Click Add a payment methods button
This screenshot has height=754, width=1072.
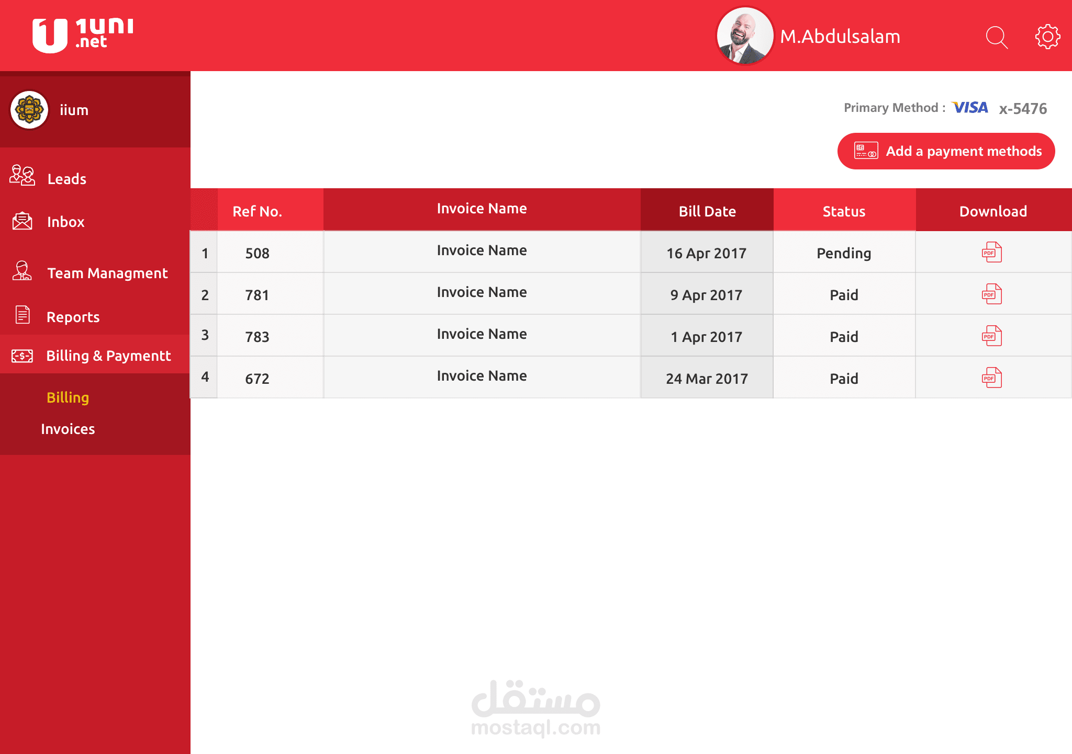[x=946, y=151]
